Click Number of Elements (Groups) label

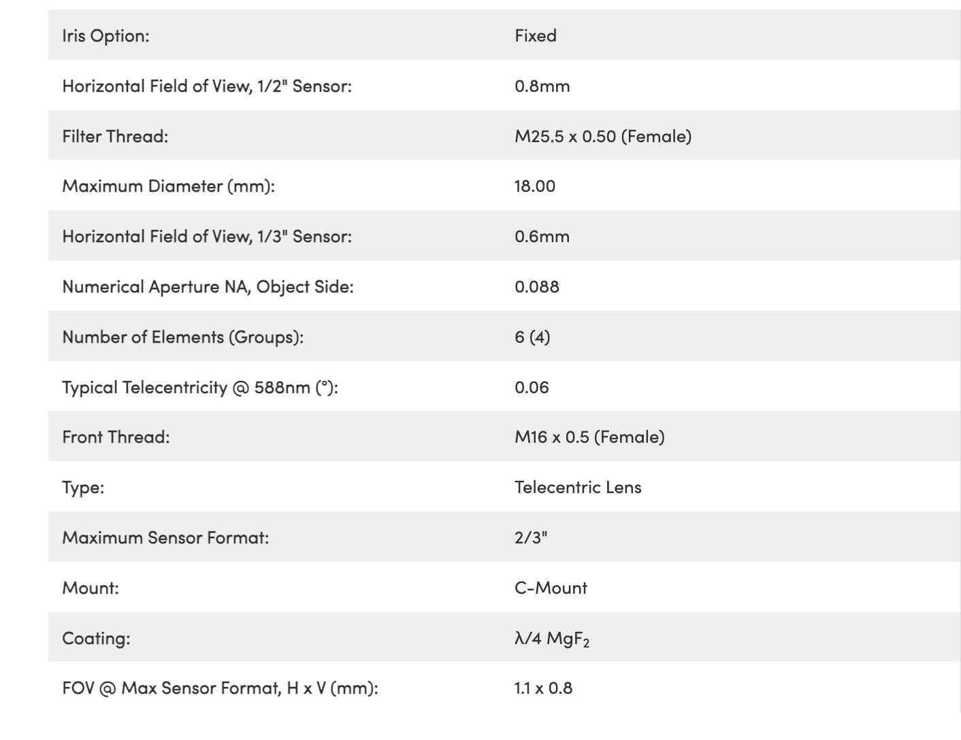183,337
